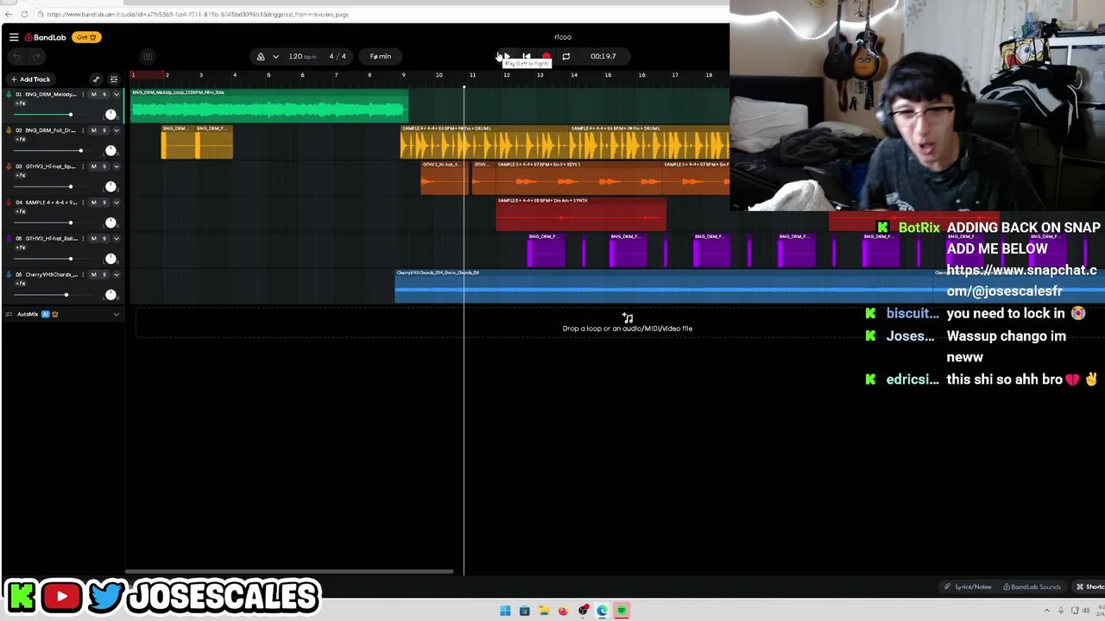Viewport: 1105px width, 621px height.
Task: Toggle the metronome icon
Action: 261,57
